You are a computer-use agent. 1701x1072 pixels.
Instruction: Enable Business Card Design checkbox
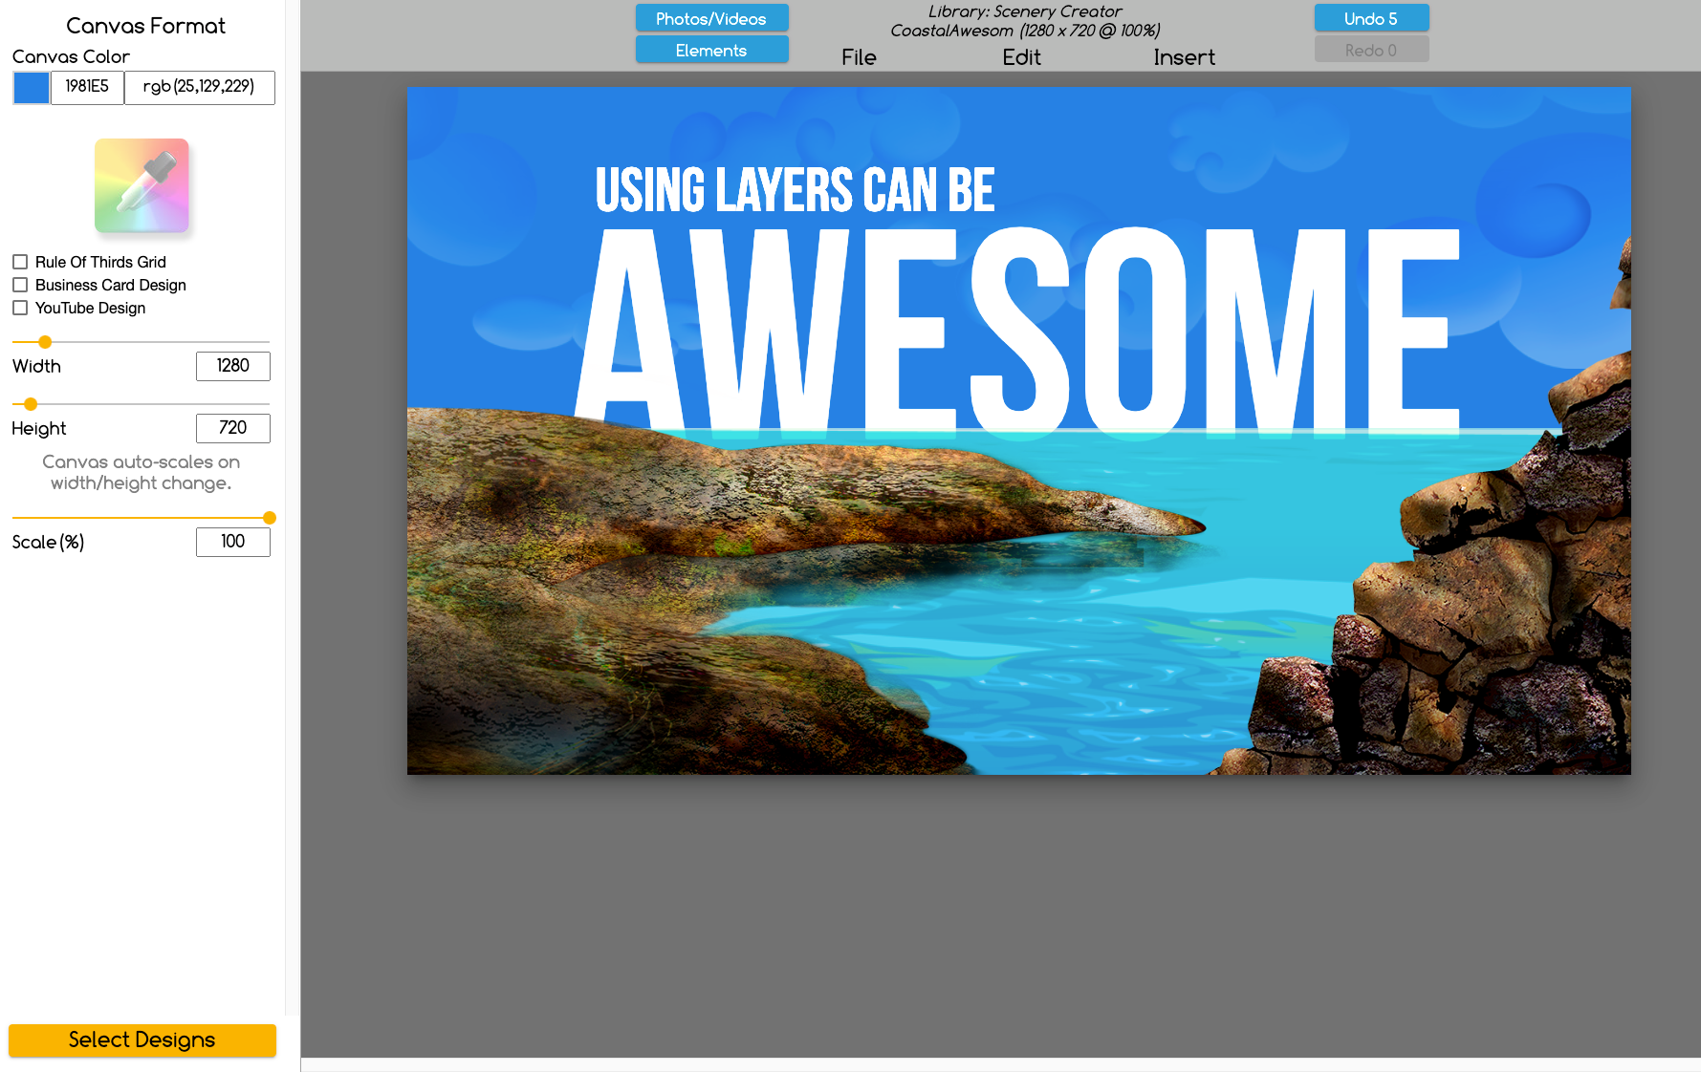point(20,285)
